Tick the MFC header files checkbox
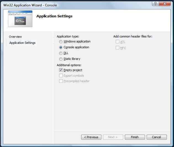 (118, 48)
